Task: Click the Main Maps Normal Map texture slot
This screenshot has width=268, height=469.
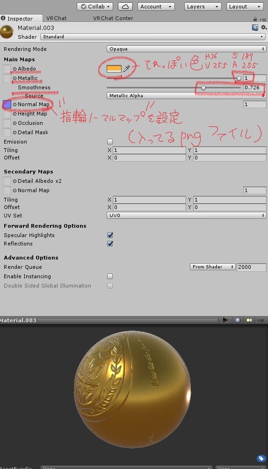Action: click(x=7, y=104)
